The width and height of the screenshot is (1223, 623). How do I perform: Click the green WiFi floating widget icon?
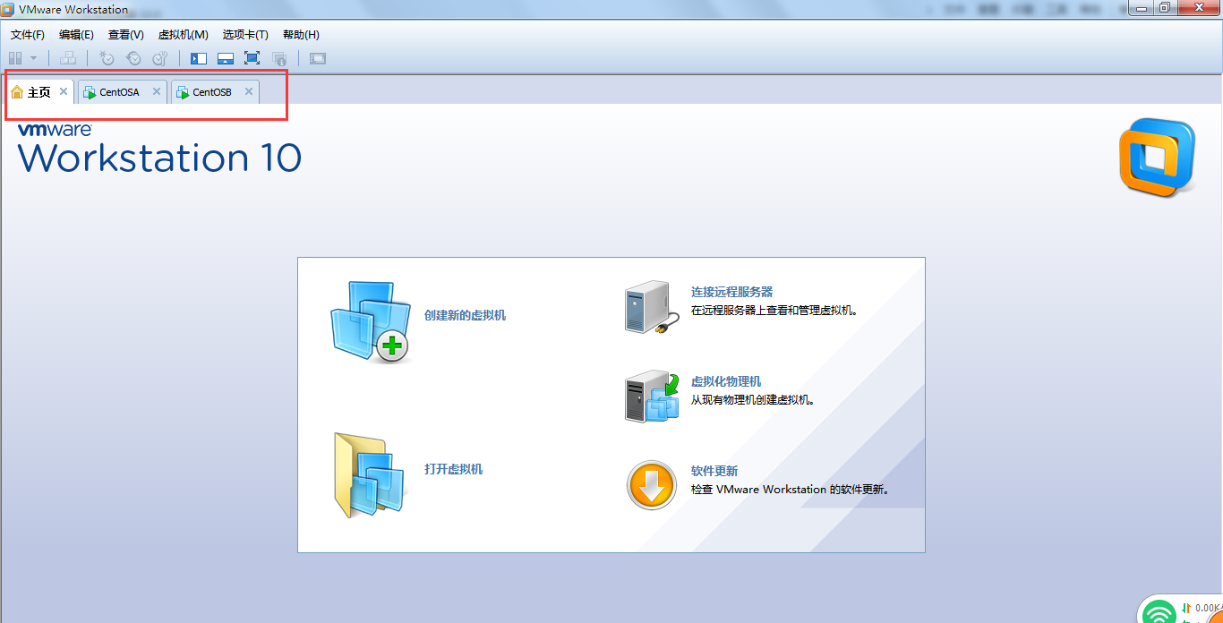coord(1161,613)
